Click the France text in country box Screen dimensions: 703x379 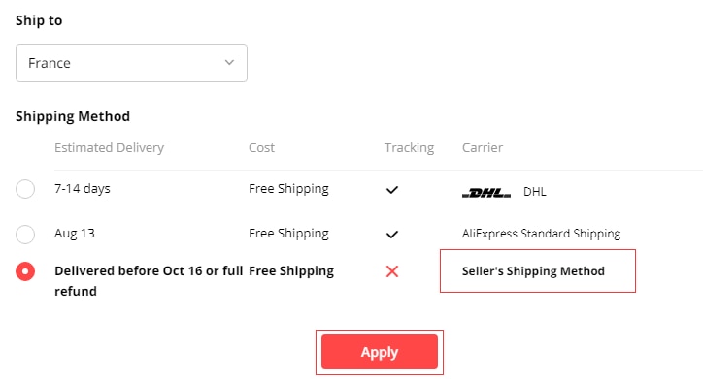click(50, 63)
